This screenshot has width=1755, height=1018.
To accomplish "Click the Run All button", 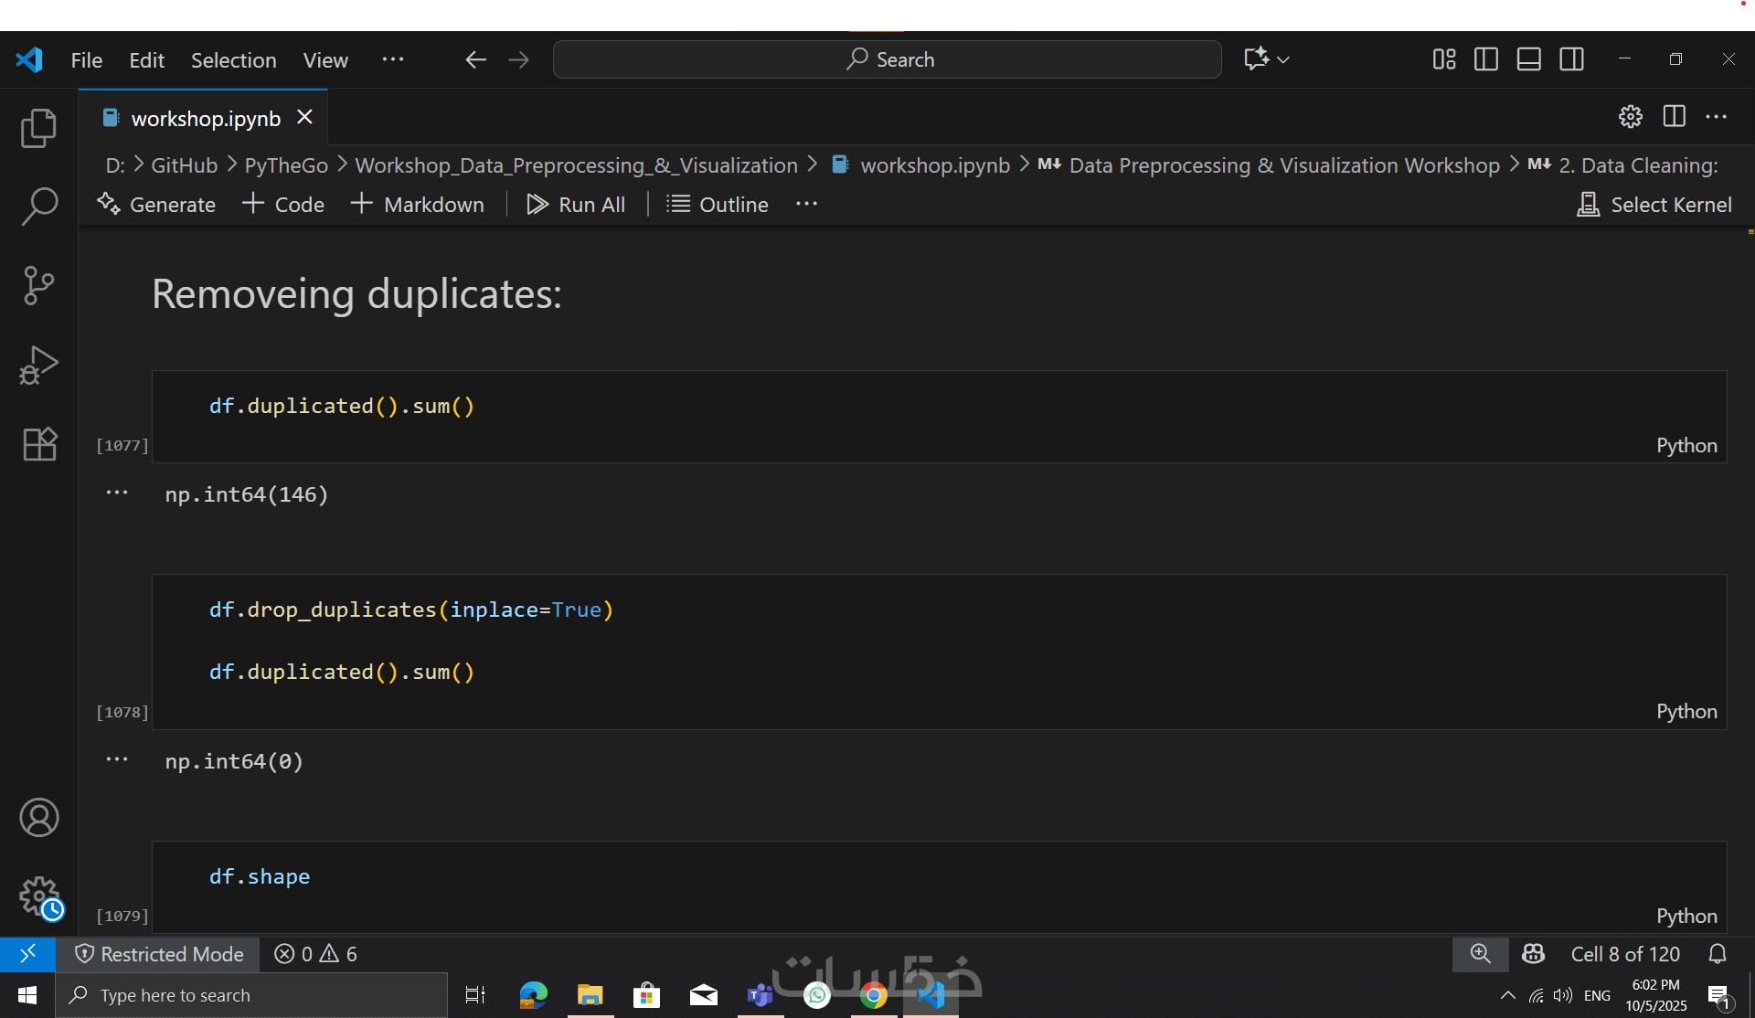I will 576,205.
